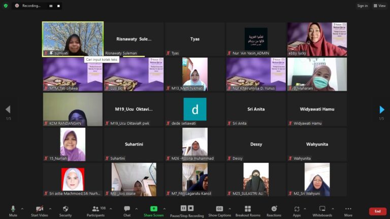This screenshot has width=390, height=219.
Task: Click the green encryption shield icon
Action: click(x=6, y=6)
